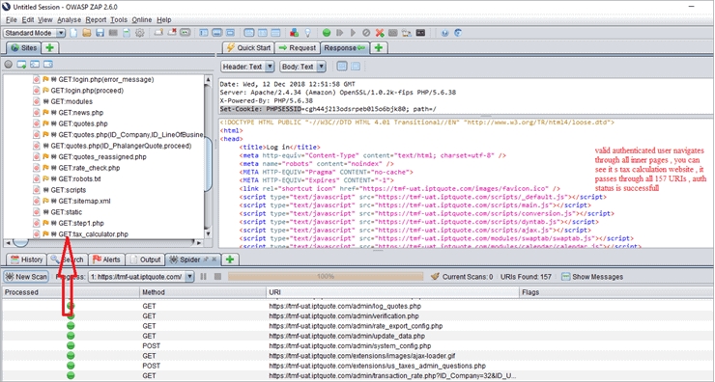Open the Tools menu
Image resolution: width=715 pixels, height=382 pixels.
point(119,20)
